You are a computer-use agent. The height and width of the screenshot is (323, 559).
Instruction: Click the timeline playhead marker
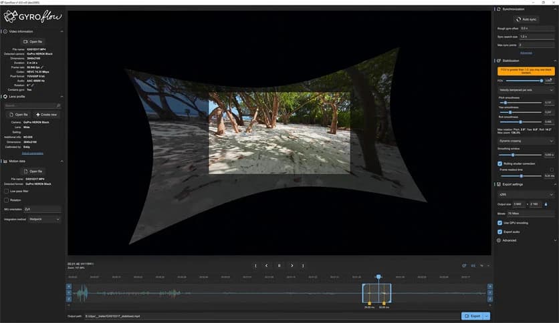click(378, 276)
